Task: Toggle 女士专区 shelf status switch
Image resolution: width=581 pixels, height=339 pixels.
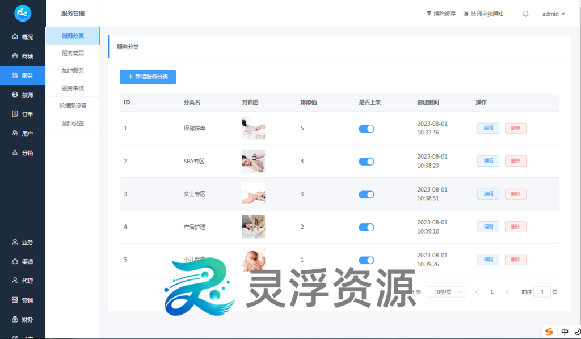Action: tap(367, 194)
